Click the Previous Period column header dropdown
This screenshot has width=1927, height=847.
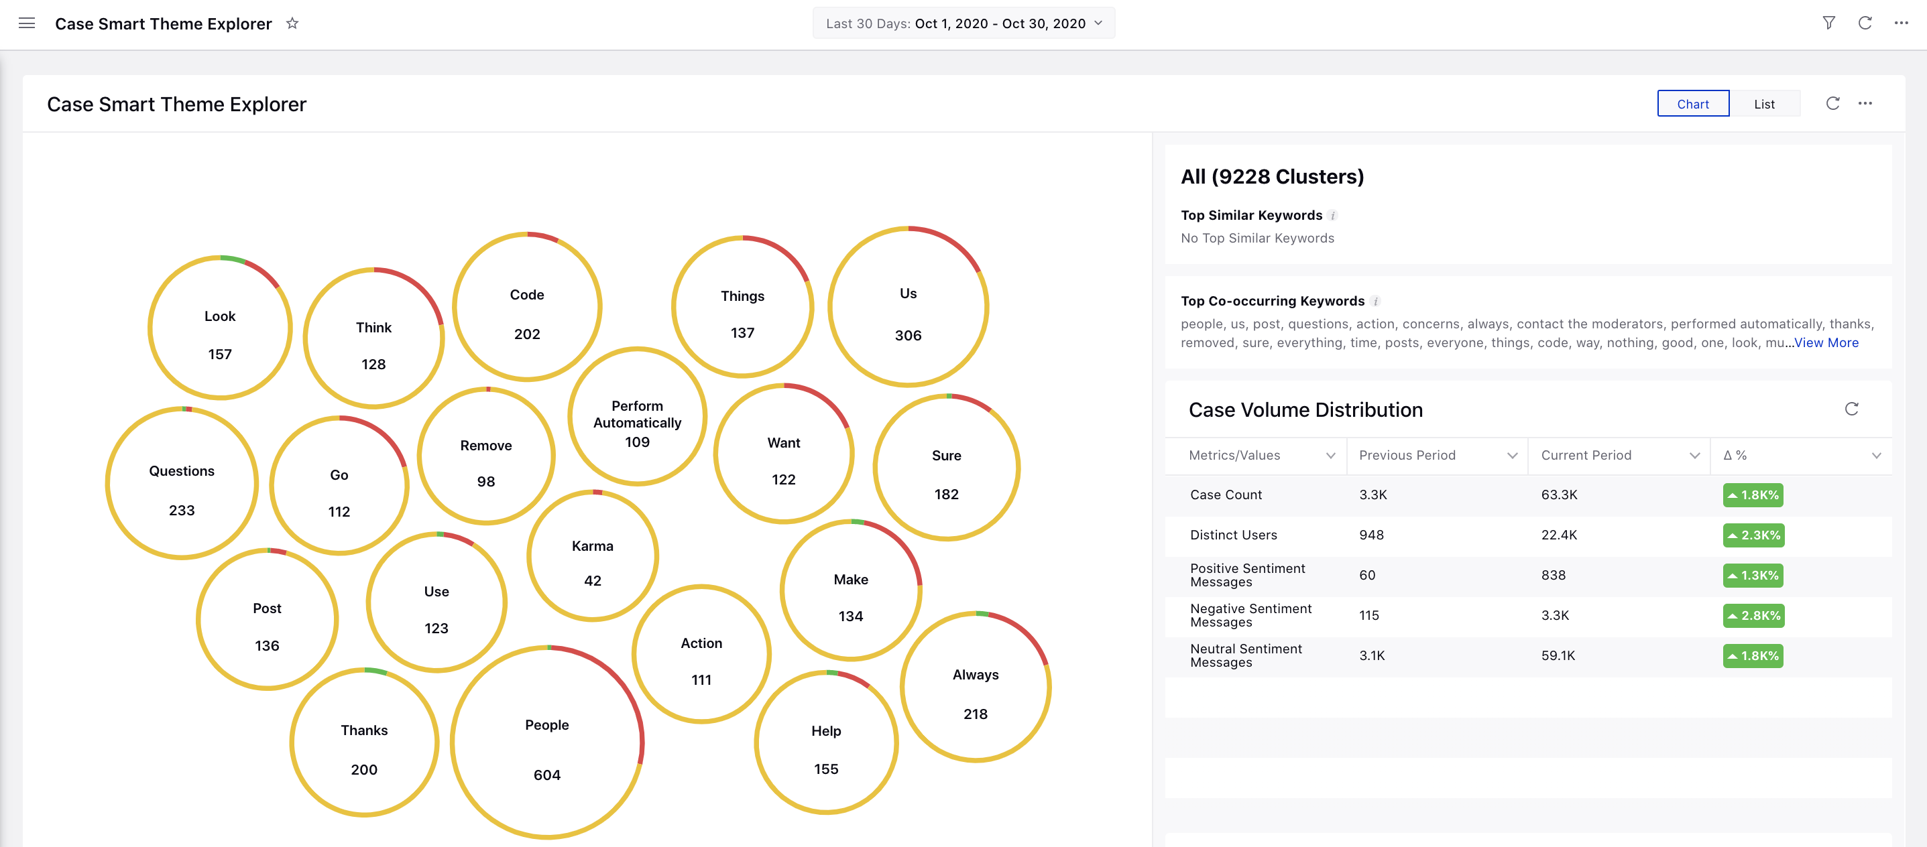pos(1511,456)
